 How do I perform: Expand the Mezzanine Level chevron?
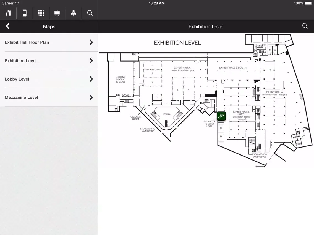click(91, 98)
